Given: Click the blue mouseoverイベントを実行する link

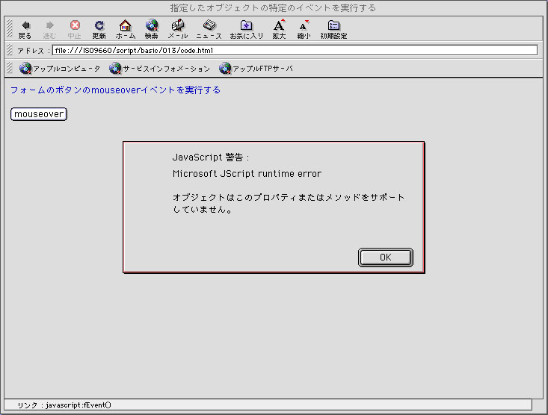Looking at the screenshot, I should click(116, 90).
